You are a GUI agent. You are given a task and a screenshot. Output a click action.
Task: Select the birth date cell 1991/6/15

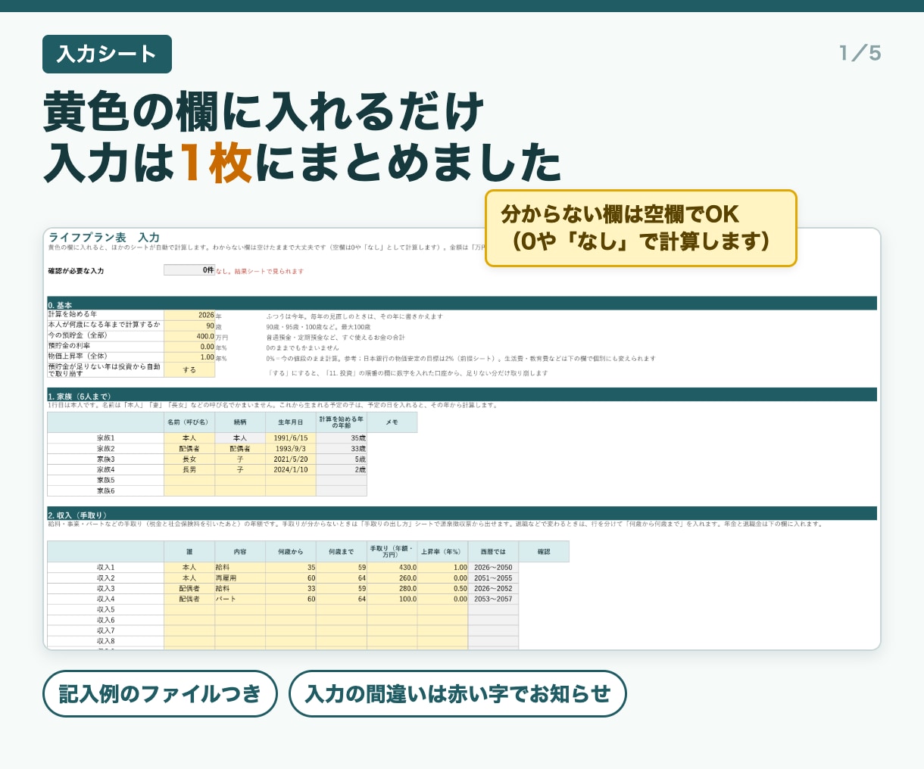tap(291, 438)
